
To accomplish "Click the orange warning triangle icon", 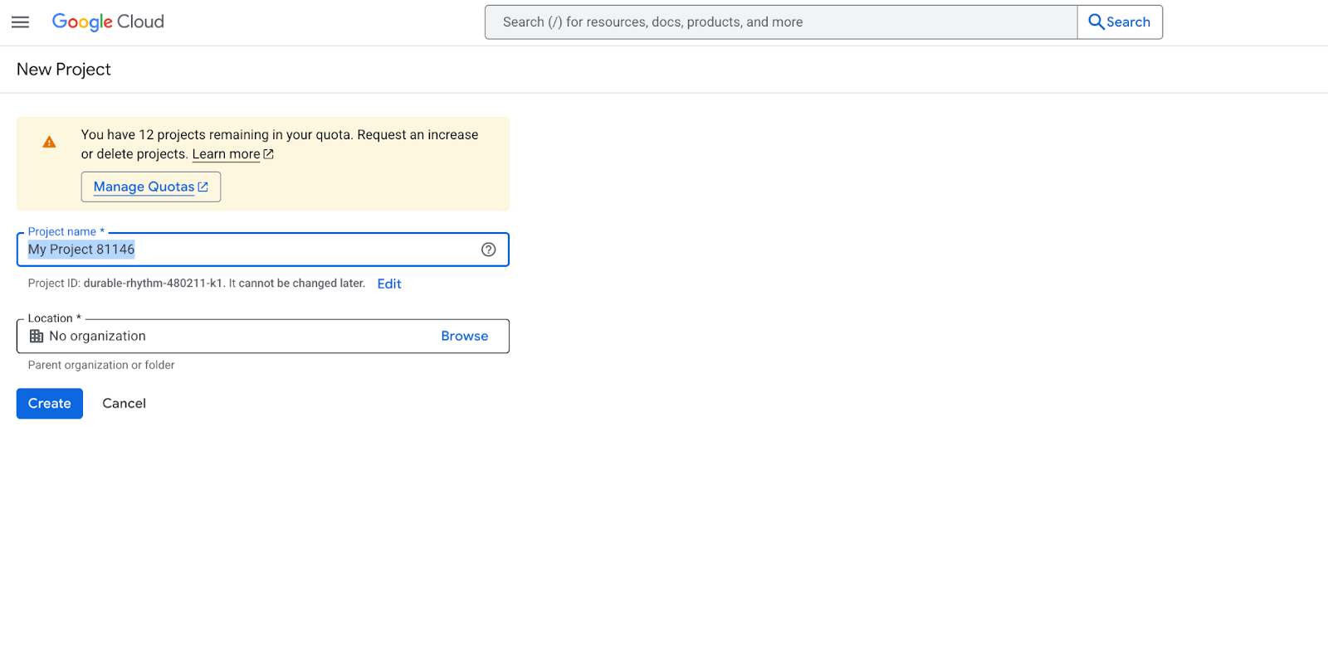I will (x=50, y=143).
